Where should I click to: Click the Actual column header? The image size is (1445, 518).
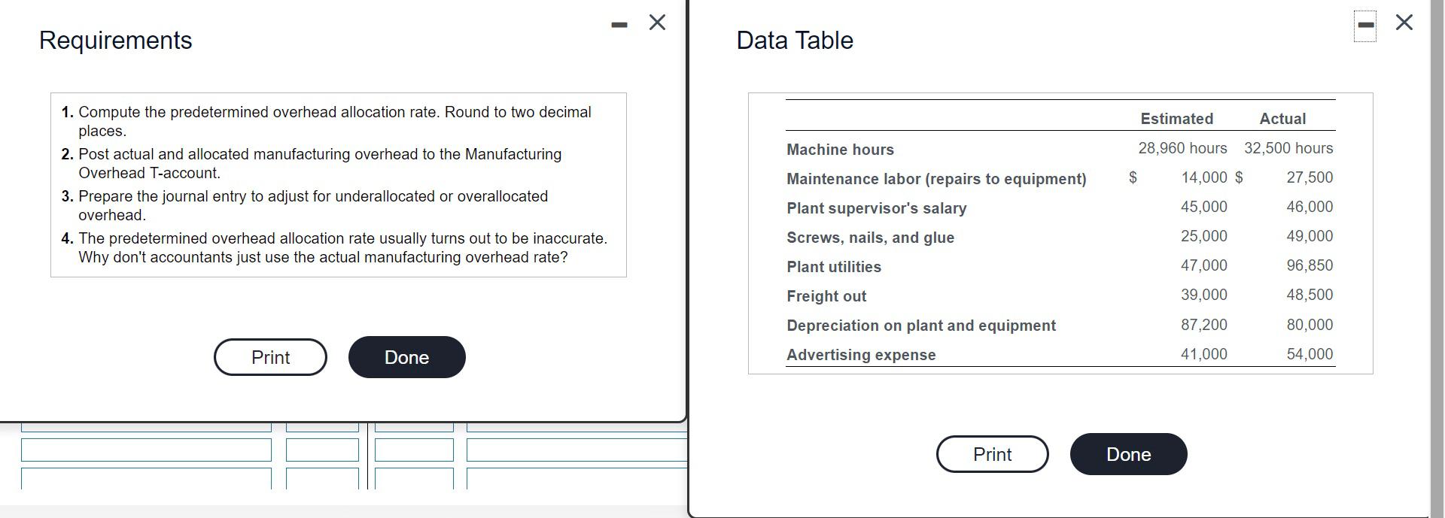1282,118
